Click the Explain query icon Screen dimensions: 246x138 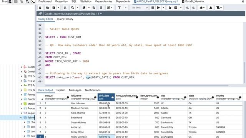170,8
